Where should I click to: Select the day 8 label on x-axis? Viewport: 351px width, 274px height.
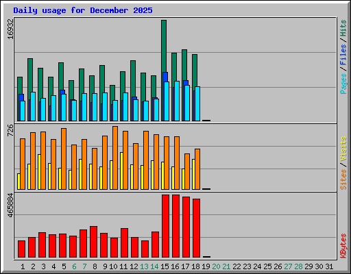point(95,266)
